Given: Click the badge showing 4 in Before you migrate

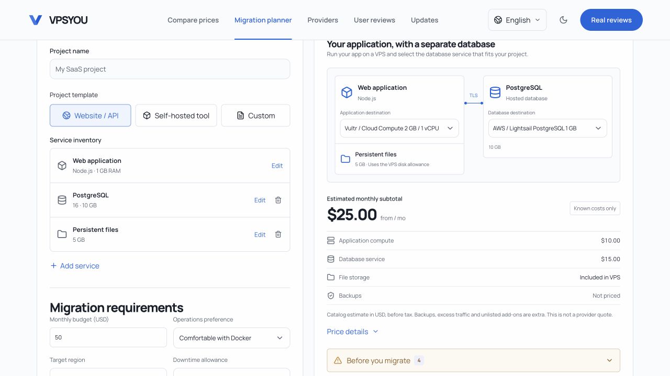Looking at the screenshot, I should (x=419, y=360).
